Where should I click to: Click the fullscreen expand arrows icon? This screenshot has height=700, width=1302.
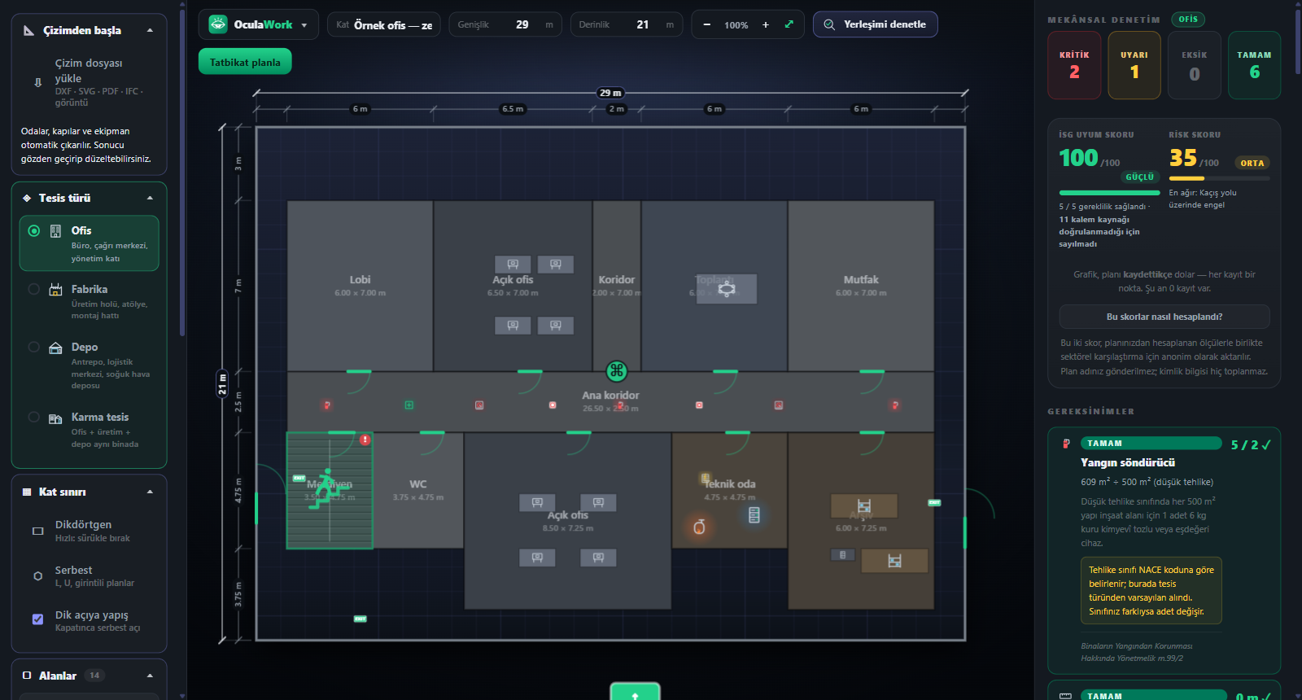(789, 24)
